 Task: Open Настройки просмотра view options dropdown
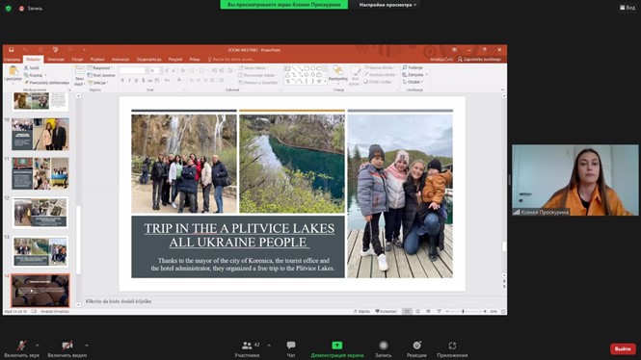tap(387, 5)
